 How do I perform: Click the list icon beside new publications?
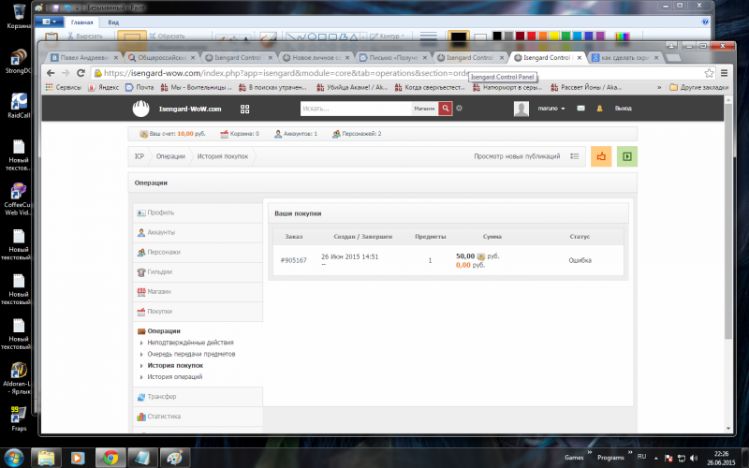(x=575, y=156)
